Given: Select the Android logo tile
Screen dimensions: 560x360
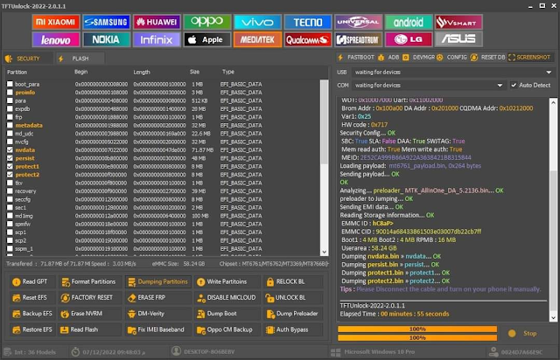Looking at the screenshot, I should coord(409,22).
